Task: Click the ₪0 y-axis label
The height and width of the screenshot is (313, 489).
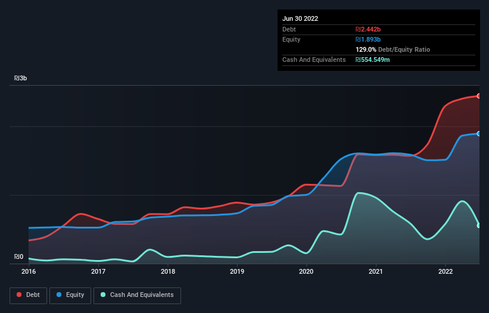Action: pyautogui.click(x=18, y=256)
